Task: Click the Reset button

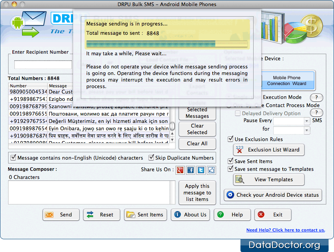Action: tap(101, 215)
